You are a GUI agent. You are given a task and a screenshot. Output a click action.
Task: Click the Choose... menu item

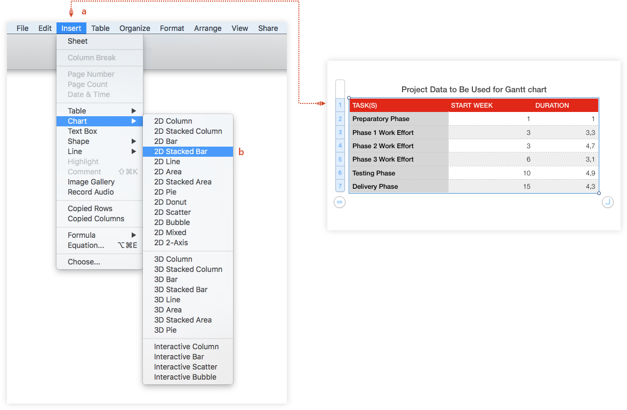click(84, 262)
